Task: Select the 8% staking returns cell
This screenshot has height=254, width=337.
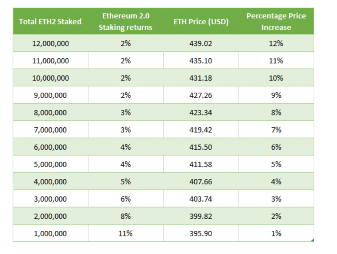Action: pyautogui.click(x=125, y=216)
